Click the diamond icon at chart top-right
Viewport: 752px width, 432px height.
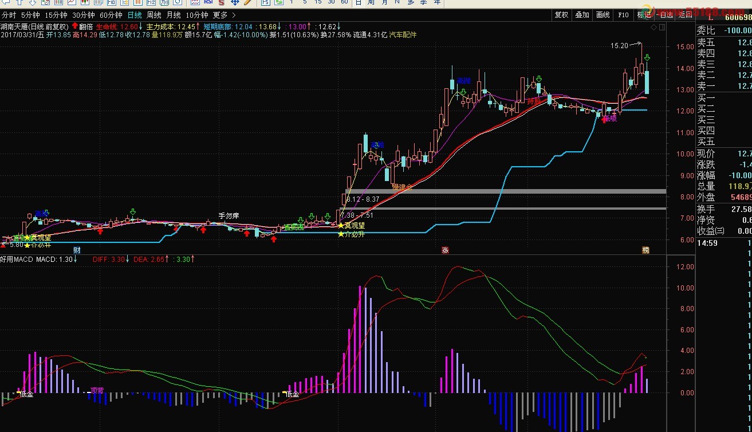[655, 27]
